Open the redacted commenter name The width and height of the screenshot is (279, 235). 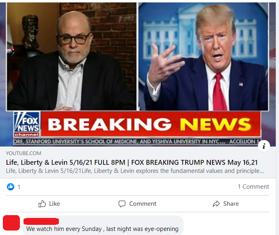[41, 221]
